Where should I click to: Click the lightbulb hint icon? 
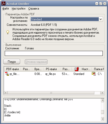8,32
